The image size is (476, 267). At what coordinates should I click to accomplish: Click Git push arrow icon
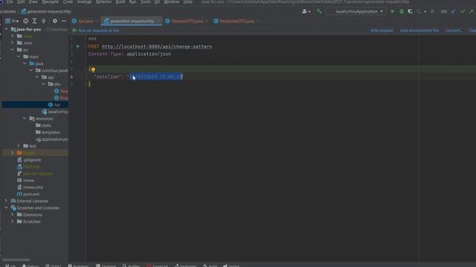pos(471,12)
